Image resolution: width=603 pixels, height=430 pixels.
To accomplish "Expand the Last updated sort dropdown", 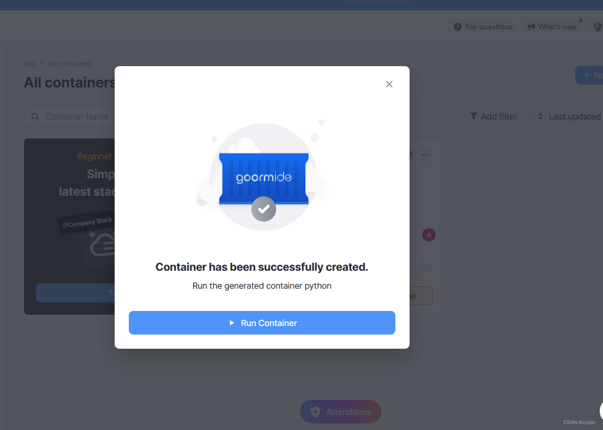I will 569,116.
